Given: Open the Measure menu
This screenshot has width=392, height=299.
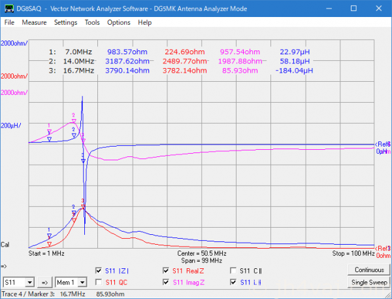Looking at the screenshot, I should coord(34,22).
